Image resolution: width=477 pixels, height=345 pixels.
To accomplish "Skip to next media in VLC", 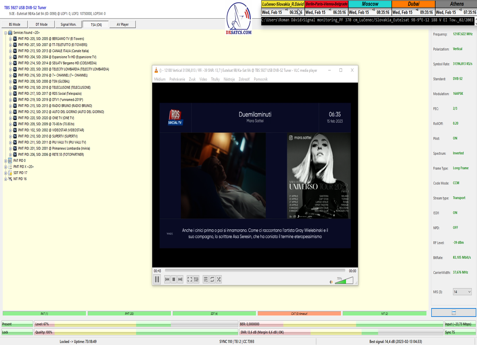I will point(180,280).
